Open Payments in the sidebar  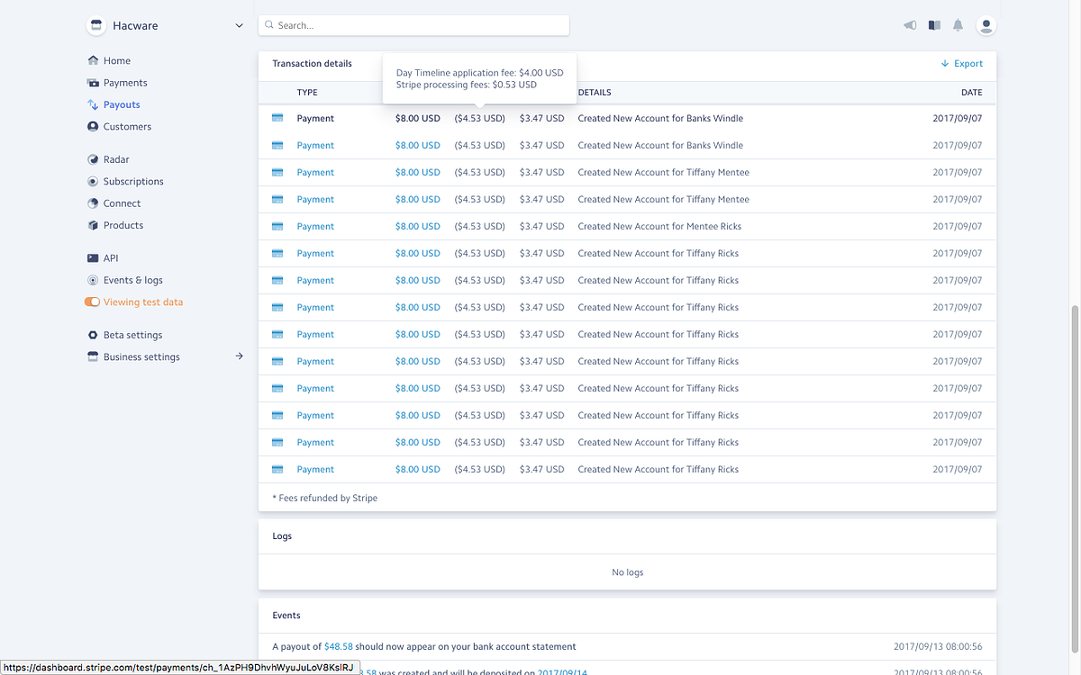point(124,83)
